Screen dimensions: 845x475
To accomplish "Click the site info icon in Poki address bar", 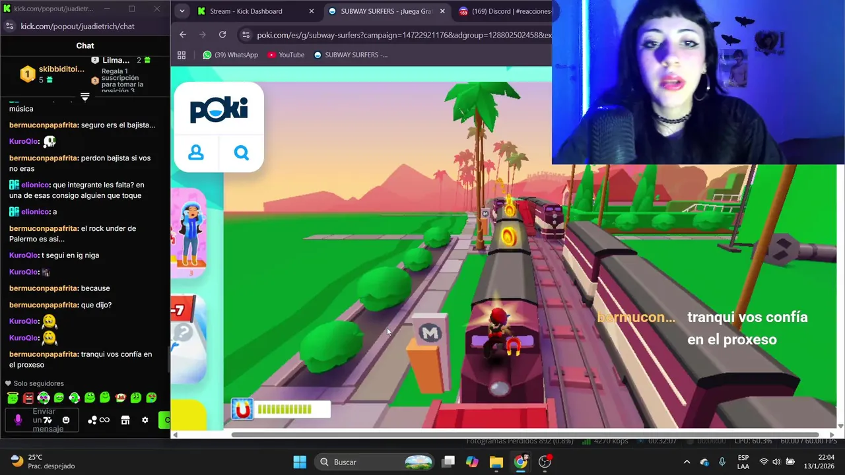I will [x=246, y=35].
